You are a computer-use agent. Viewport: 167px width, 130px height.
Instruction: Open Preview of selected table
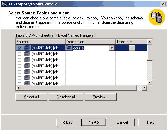click(101, 97)
